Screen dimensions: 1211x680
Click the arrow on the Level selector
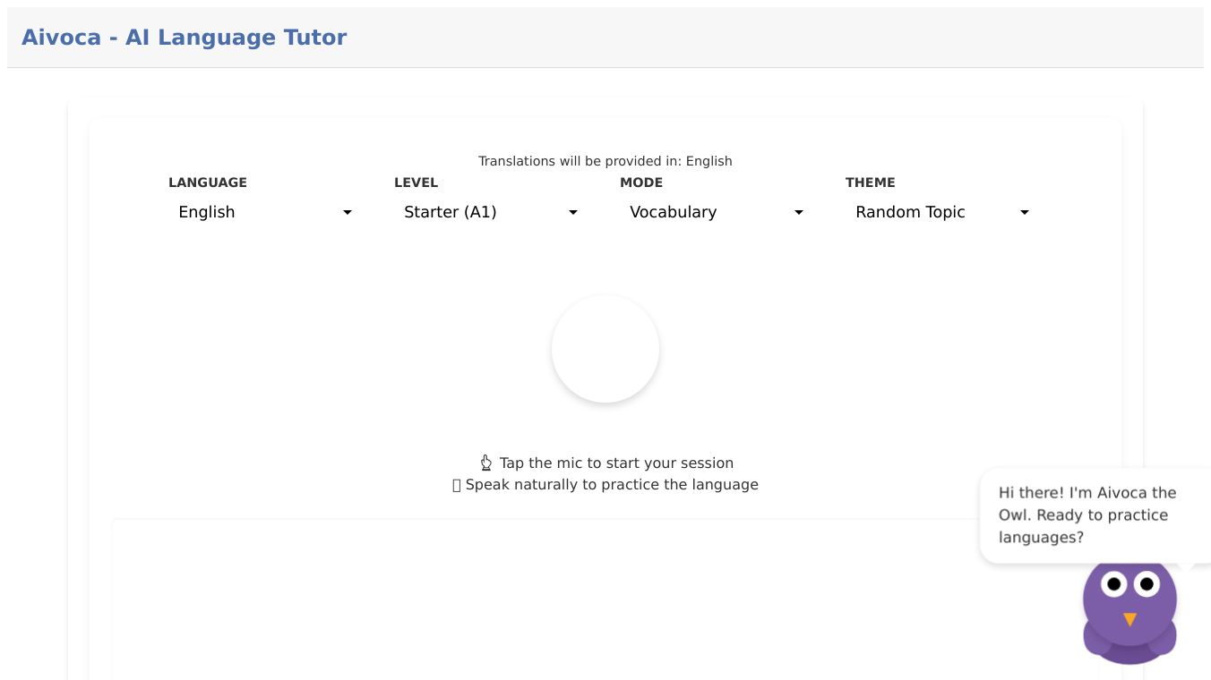pos(573,213)
